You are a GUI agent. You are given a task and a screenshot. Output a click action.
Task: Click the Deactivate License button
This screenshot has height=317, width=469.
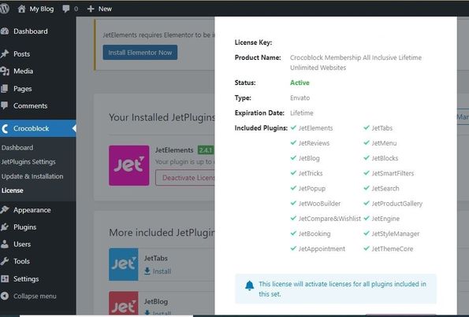pyautogui.click(x=185, y=178)
